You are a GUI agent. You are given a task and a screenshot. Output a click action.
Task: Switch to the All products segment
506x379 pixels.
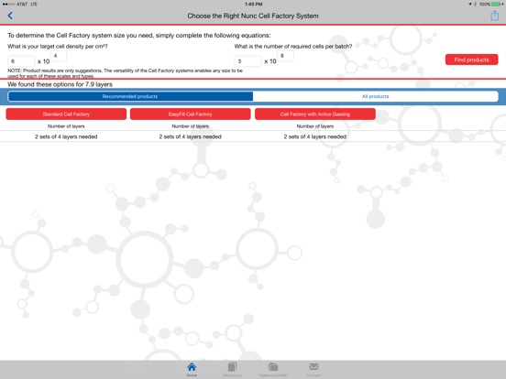click(375, 96)
